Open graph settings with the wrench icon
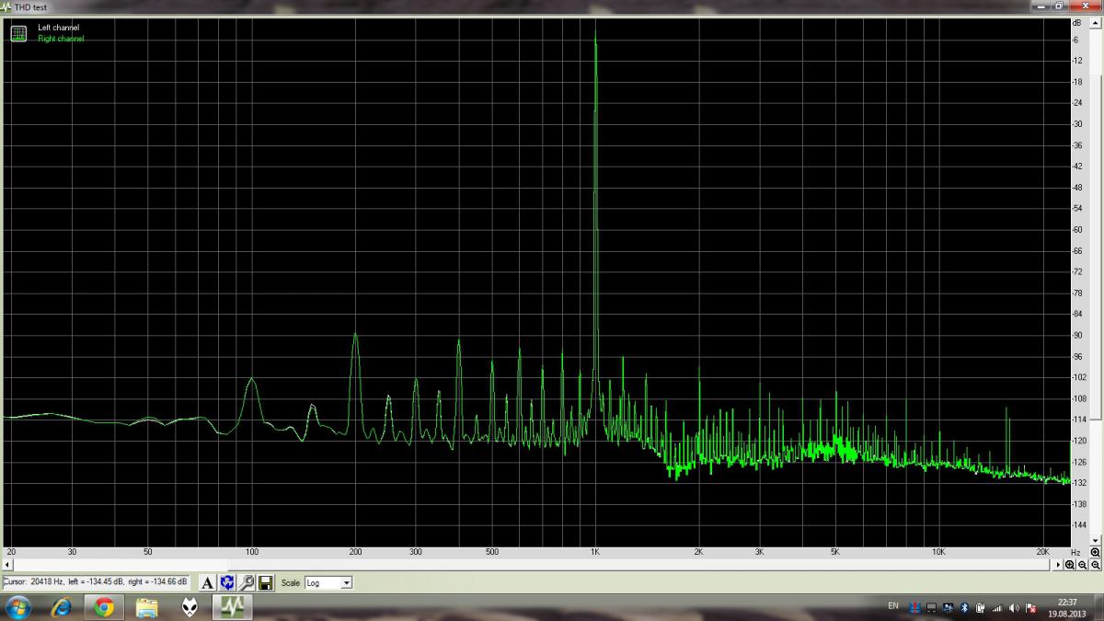This screenshot has height=621, width=1104. (x=247, y=582)
